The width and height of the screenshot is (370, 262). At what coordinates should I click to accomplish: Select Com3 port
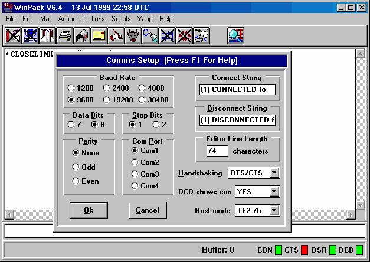point(135,174)
